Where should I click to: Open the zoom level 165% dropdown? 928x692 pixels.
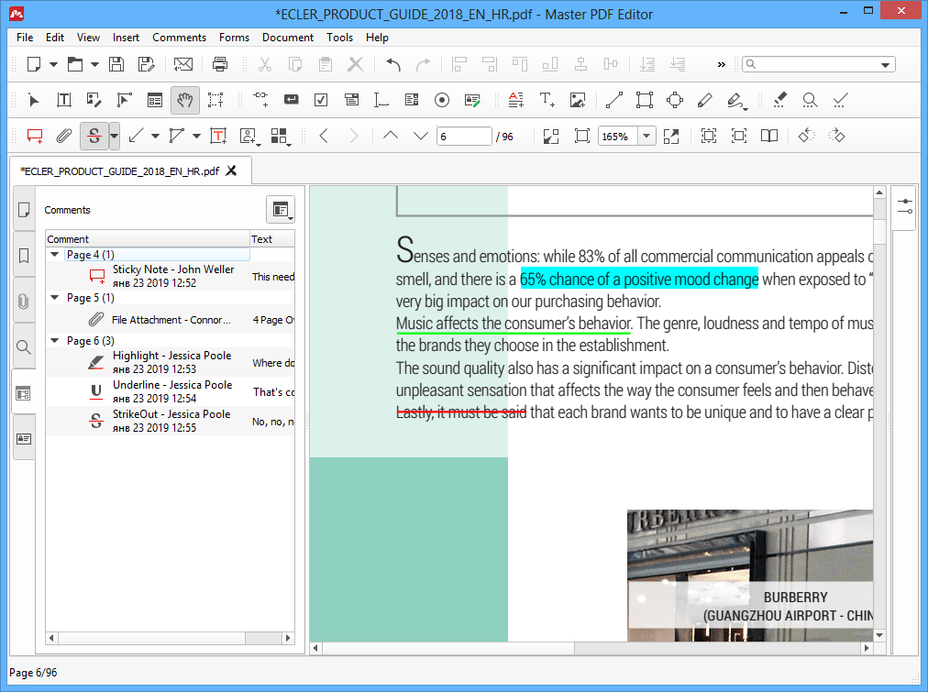646,136
